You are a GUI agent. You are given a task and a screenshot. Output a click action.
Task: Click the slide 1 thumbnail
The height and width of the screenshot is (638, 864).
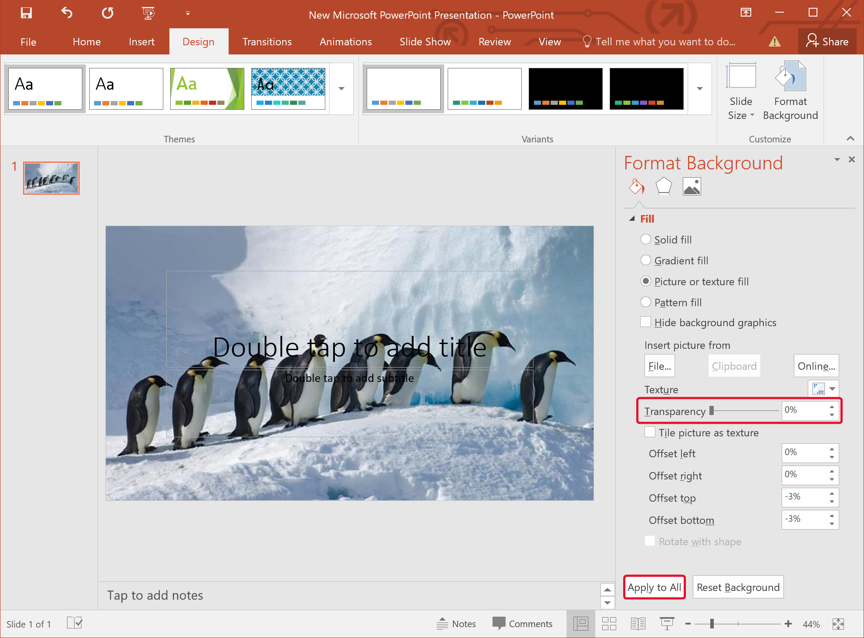(52, 178)
